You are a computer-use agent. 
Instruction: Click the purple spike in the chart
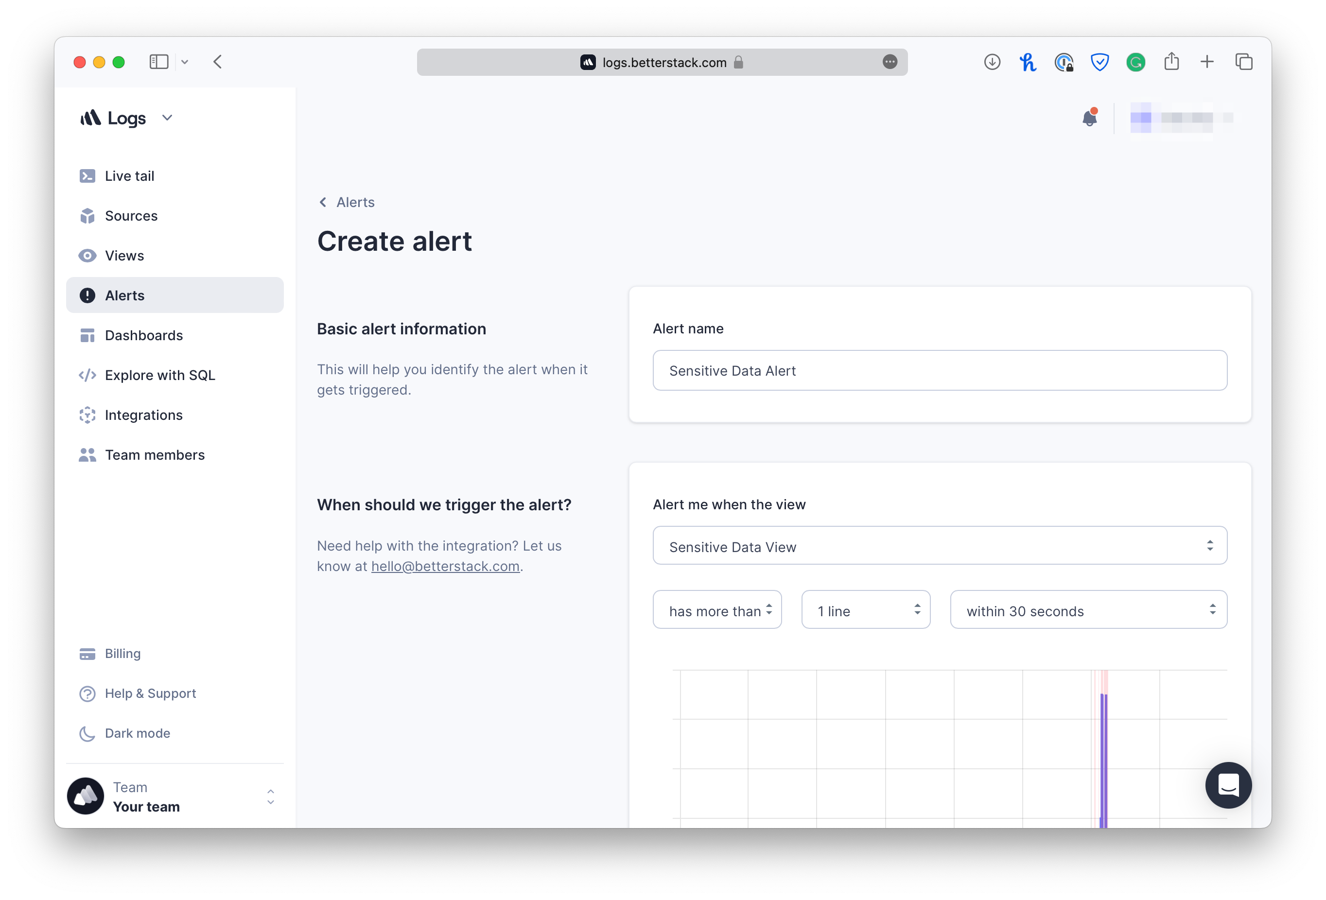1103,760
